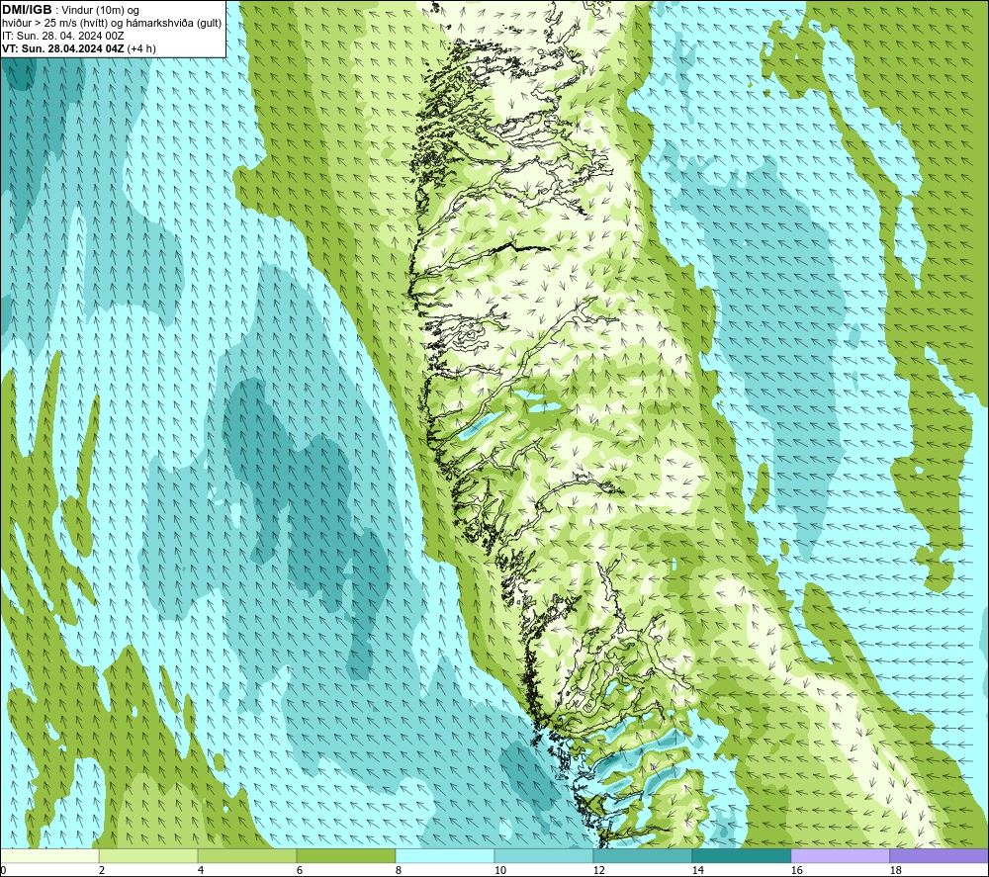989x877 pixels.
Task: Click the 'hviður > 25 m/s' legend description line
Action: click(112, 24)
